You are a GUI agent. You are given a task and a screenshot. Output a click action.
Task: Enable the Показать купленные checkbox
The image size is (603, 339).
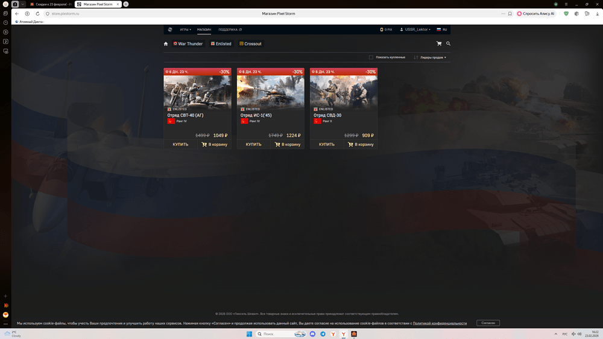click(x=371, y=57)
